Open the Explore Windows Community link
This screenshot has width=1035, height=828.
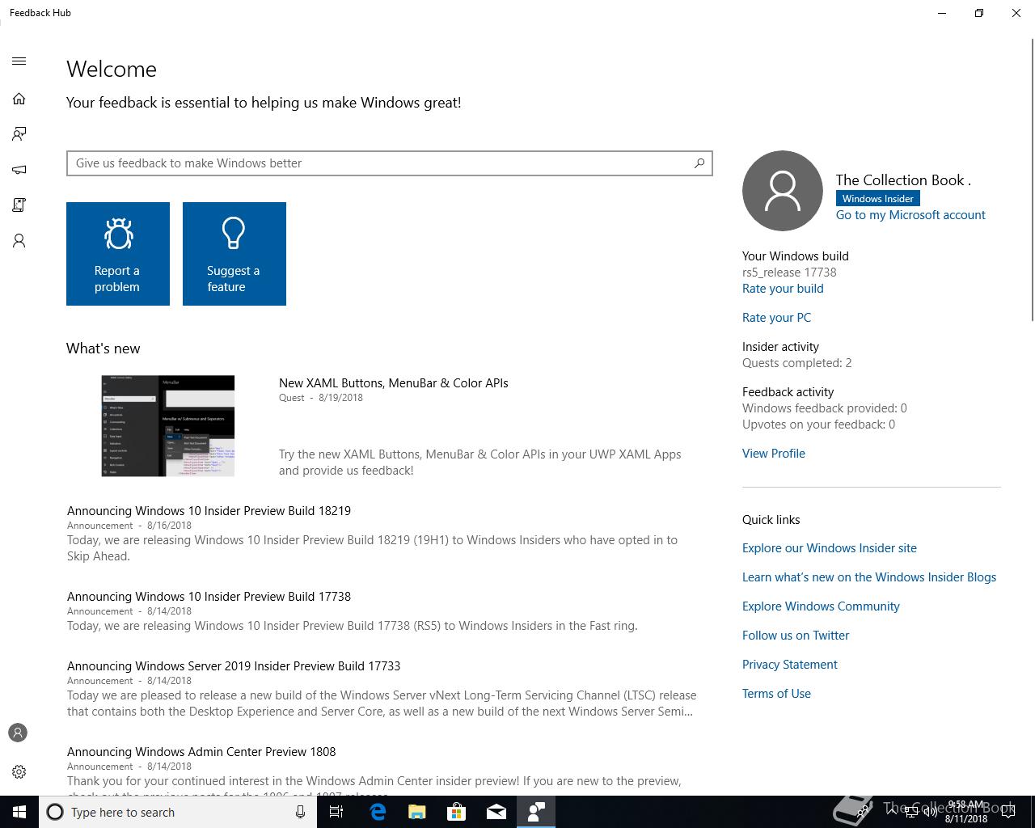821,606
